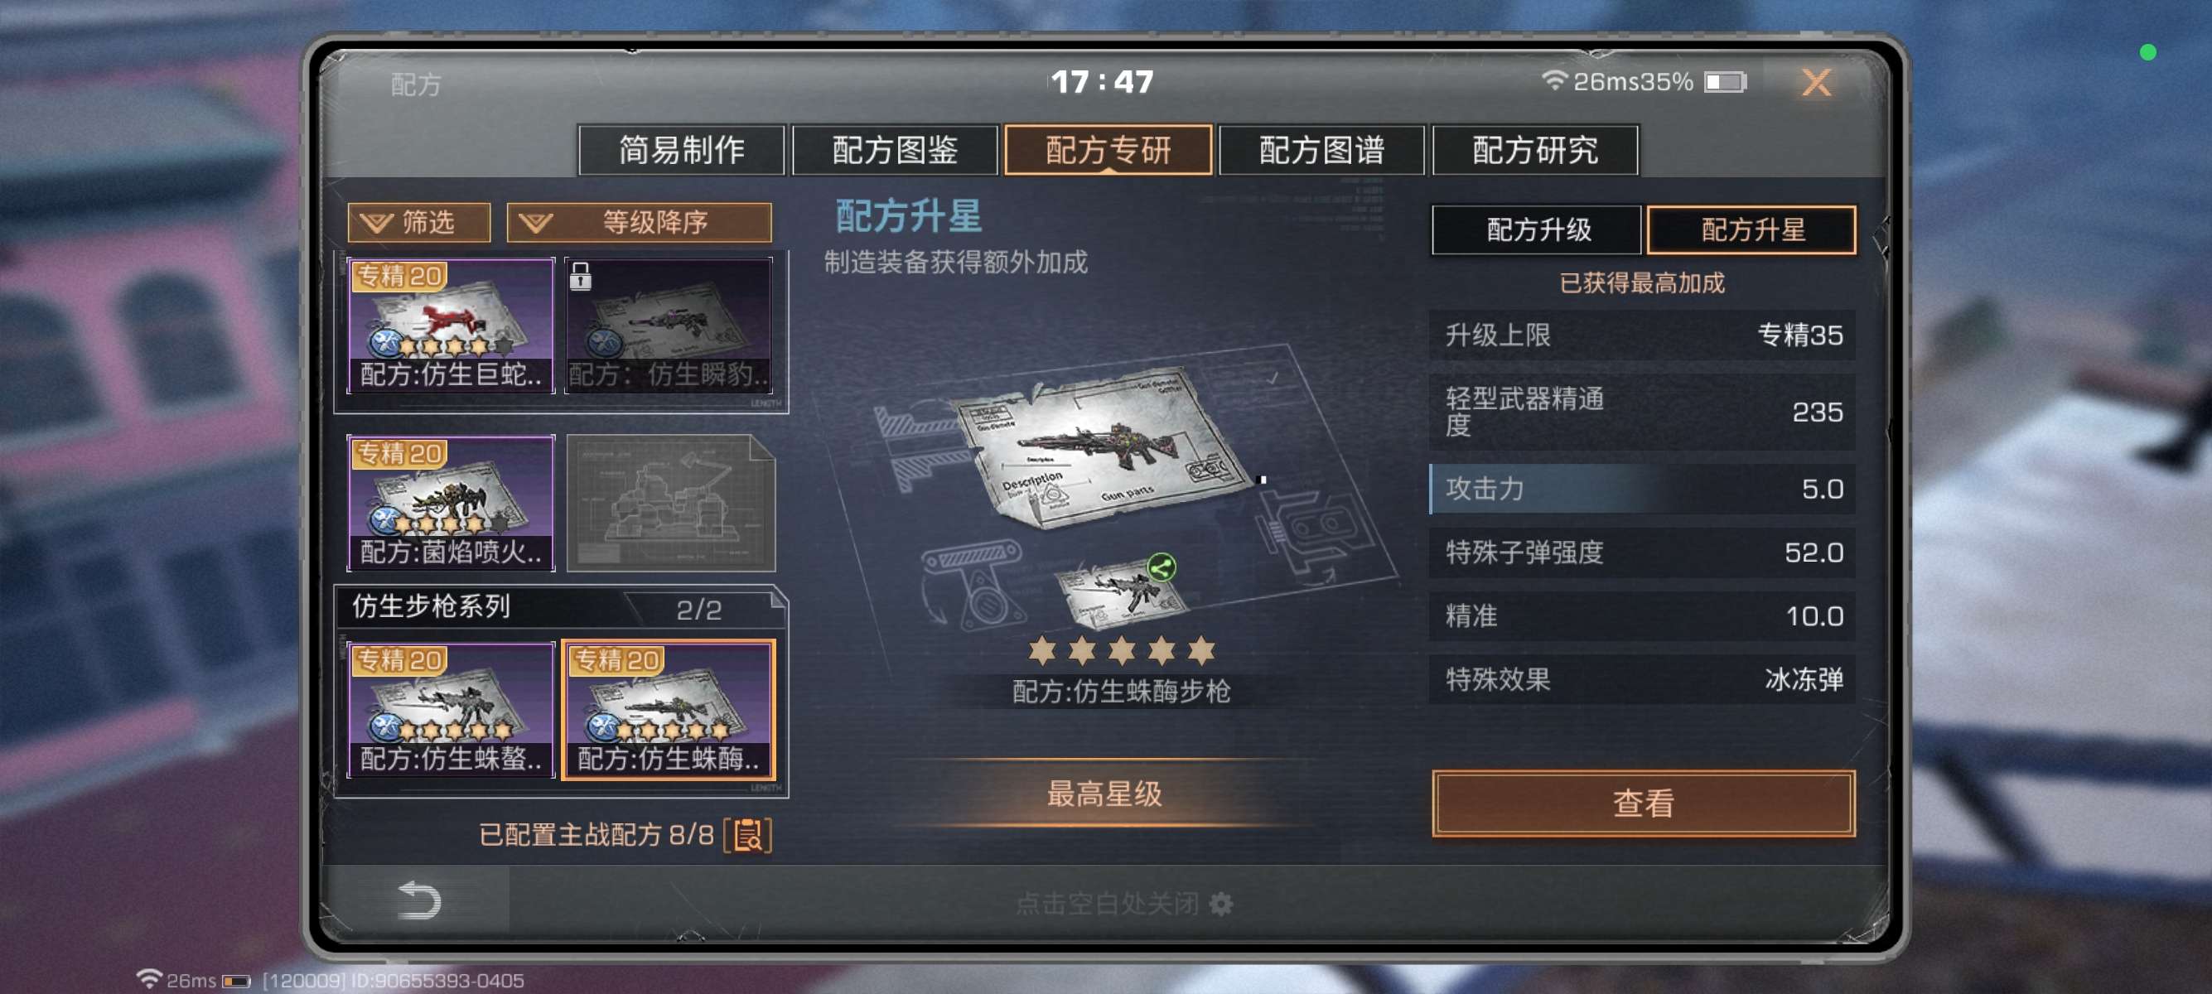
Task: Collapse the 仿生步枪系列 group header
Action: click(560, 607)
